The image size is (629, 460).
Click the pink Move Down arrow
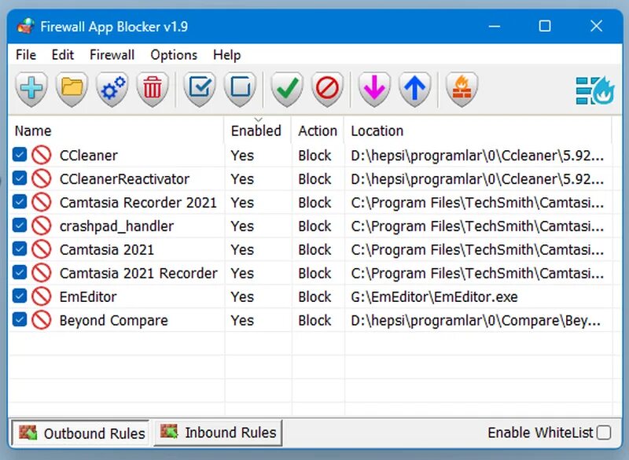pos(374,89)
